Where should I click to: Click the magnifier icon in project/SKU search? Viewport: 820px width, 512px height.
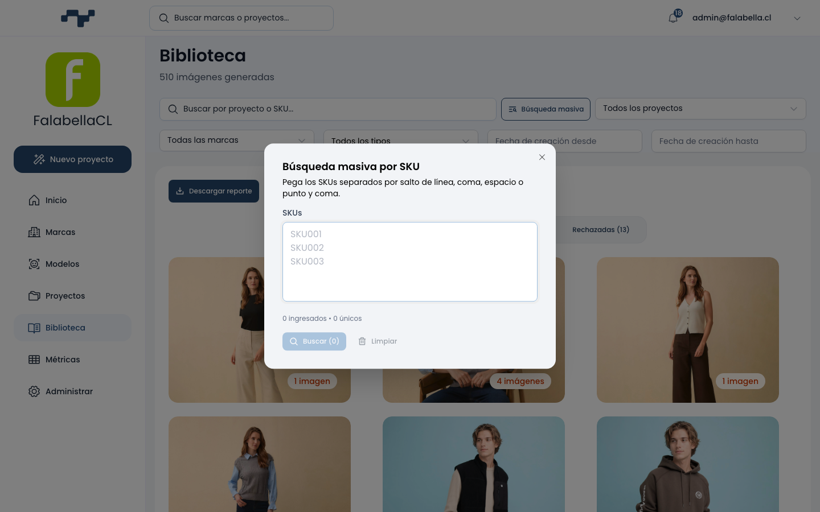tap(173, 109)
